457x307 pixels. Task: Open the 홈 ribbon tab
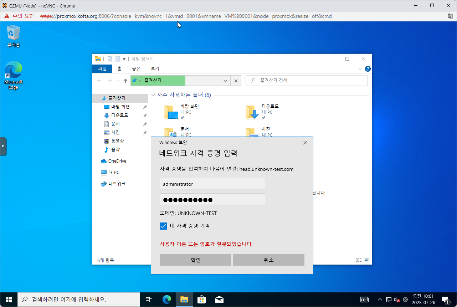[119, 68]
